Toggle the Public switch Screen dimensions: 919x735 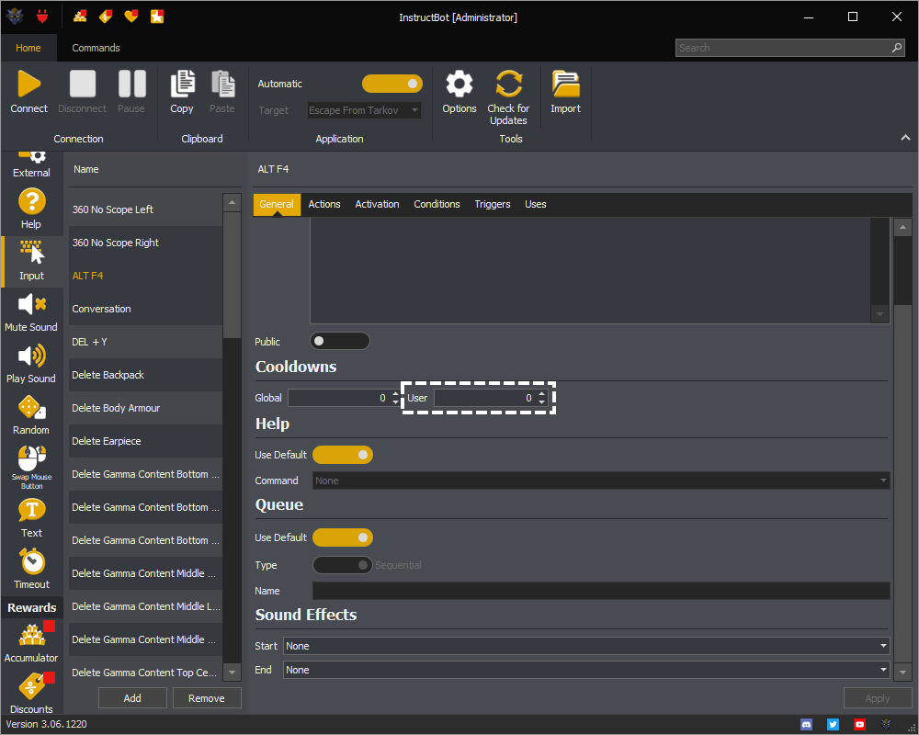[340, 341]
